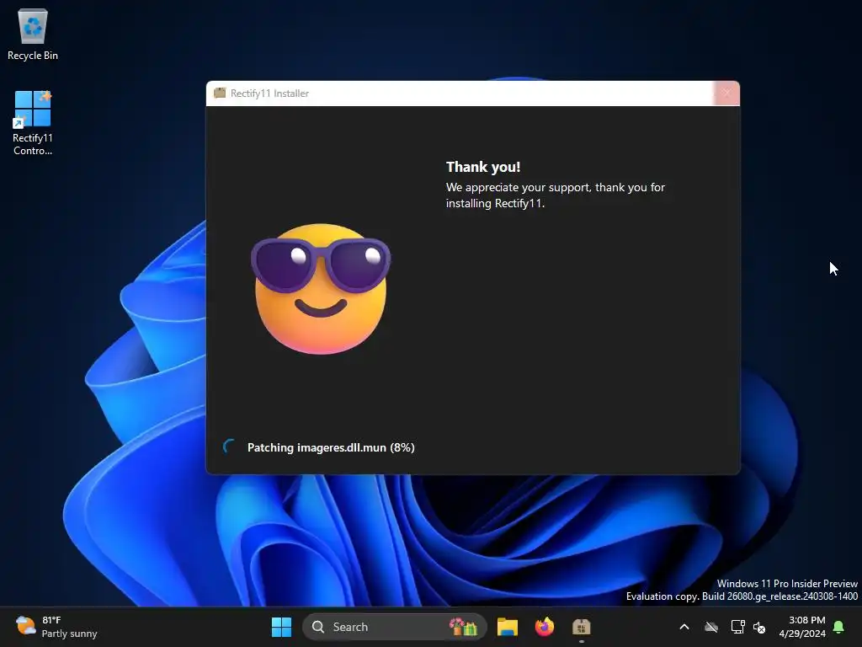Open File Explorer from the taskbar
Screen dimensions: 862x647
click(507, 627)
